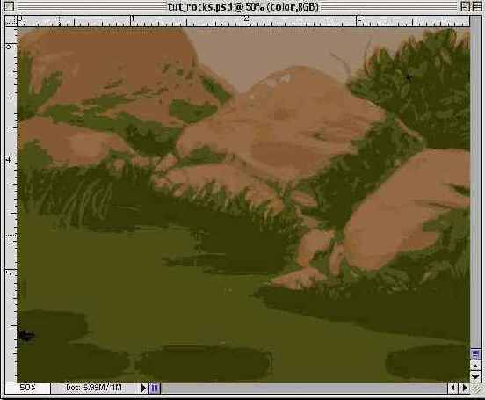Click the empty horizontal scrollbar track
Image resolution: width=485 pixels, height=400 pixels.
(304, 388)
